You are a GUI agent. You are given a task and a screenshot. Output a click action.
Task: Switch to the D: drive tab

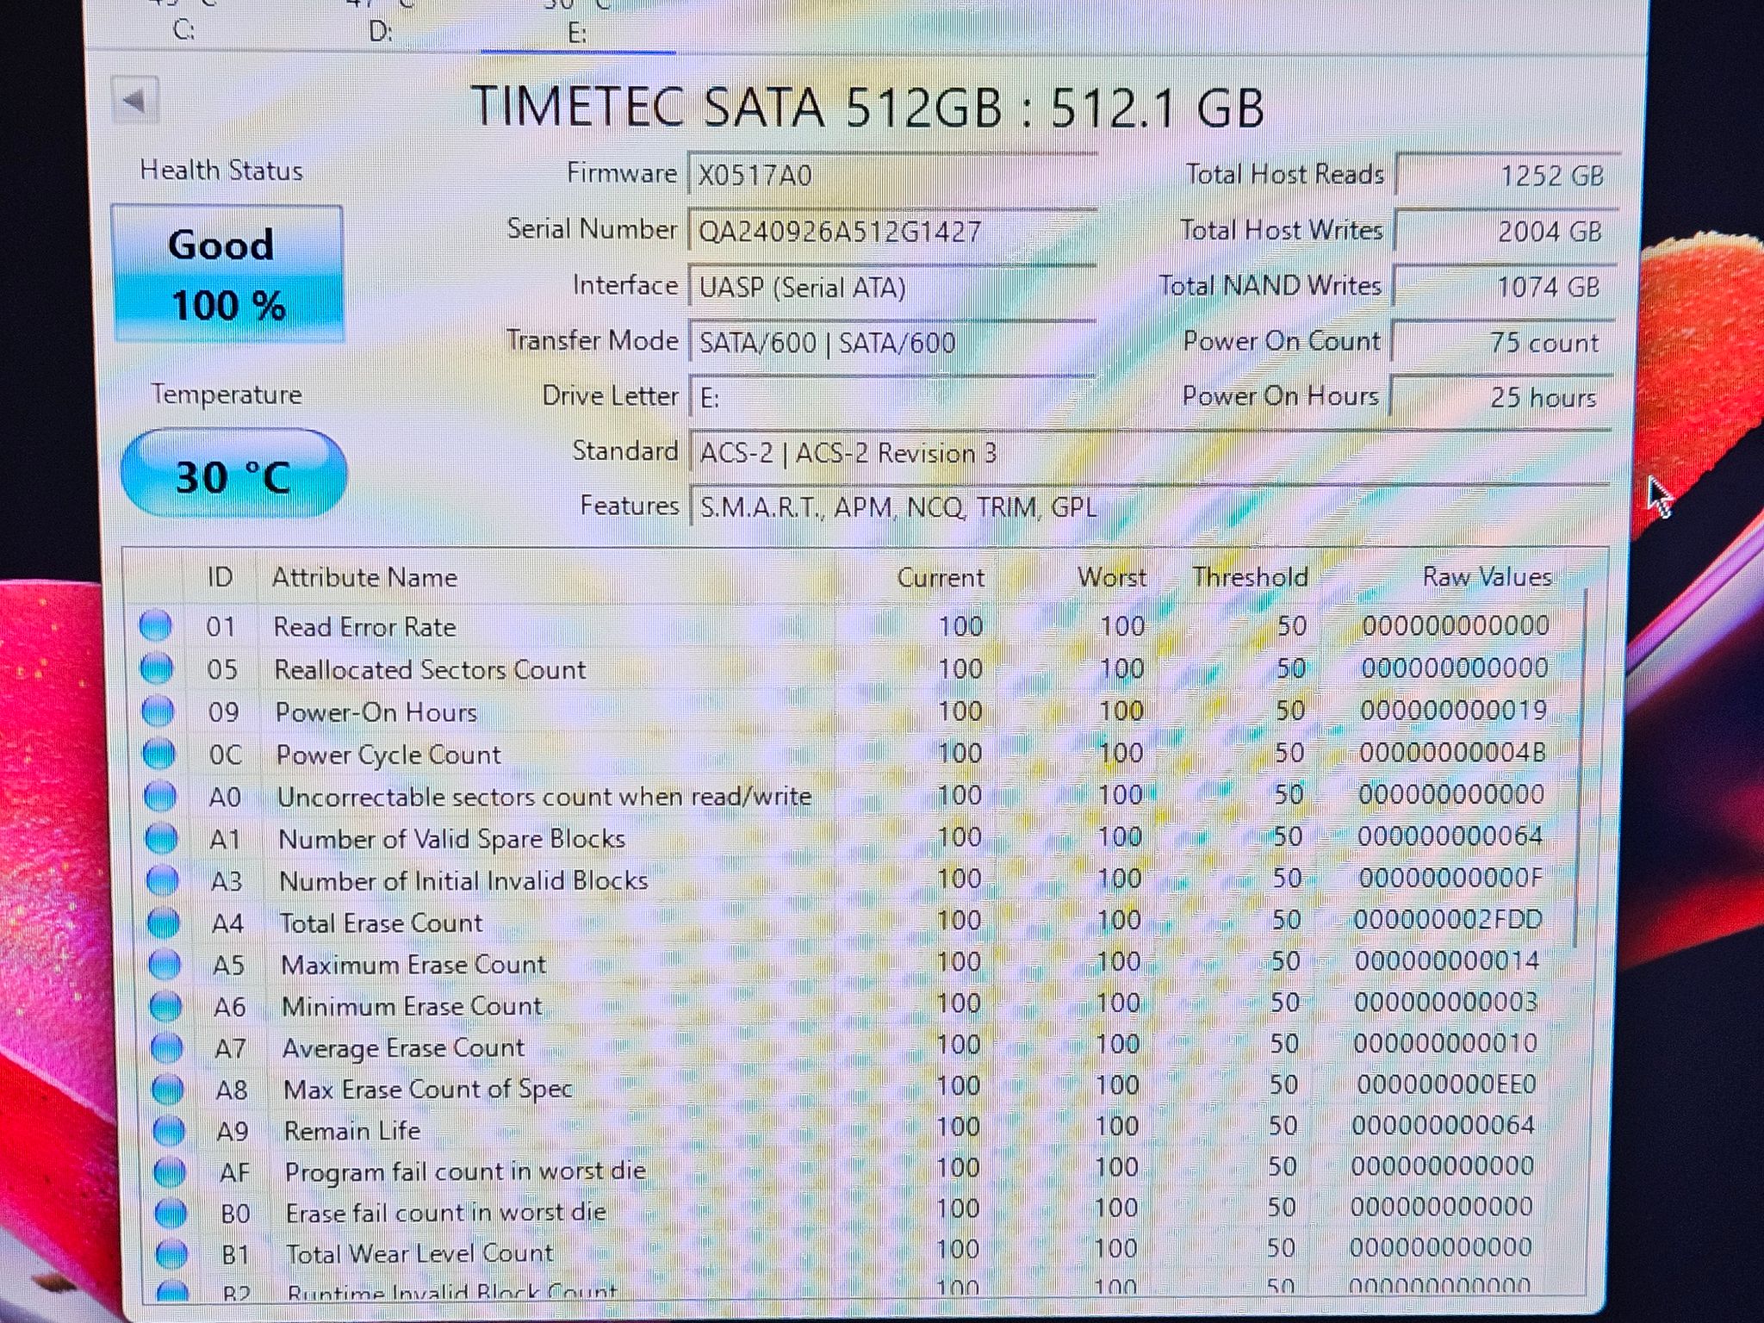381,32
